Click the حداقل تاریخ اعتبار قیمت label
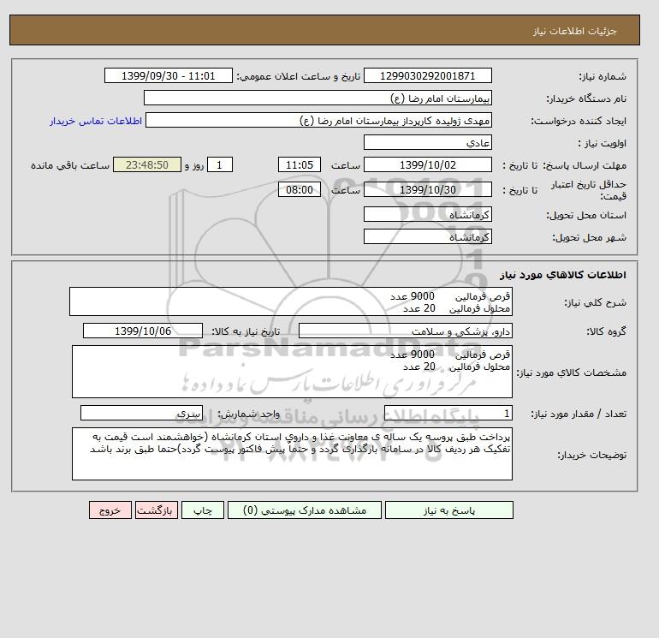The height and width of the screenshot is (638, 659). 589,190
